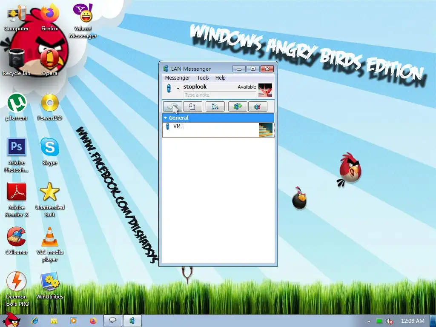
Task: Click the muted volume tray icon
Action: click(x=390, y=321)
